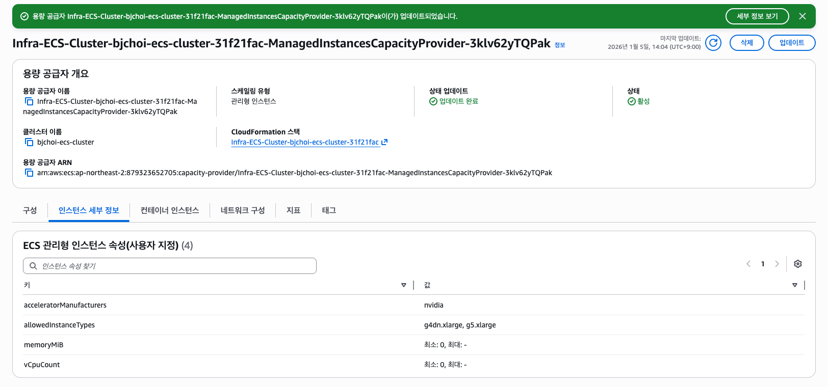Switch to the 네트워크 구성 tab

click(243, 210)
